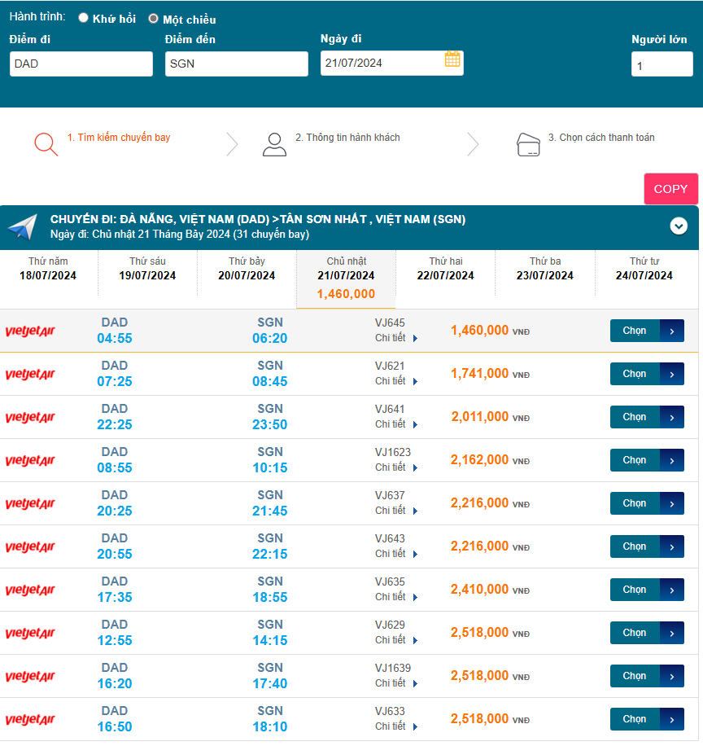Click the wallet icon for payment step
703x746 pixels.
click(x=529, y=144)
